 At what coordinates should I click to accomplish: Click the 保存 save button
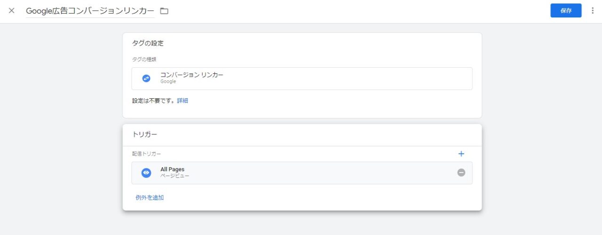pos(566,11)
